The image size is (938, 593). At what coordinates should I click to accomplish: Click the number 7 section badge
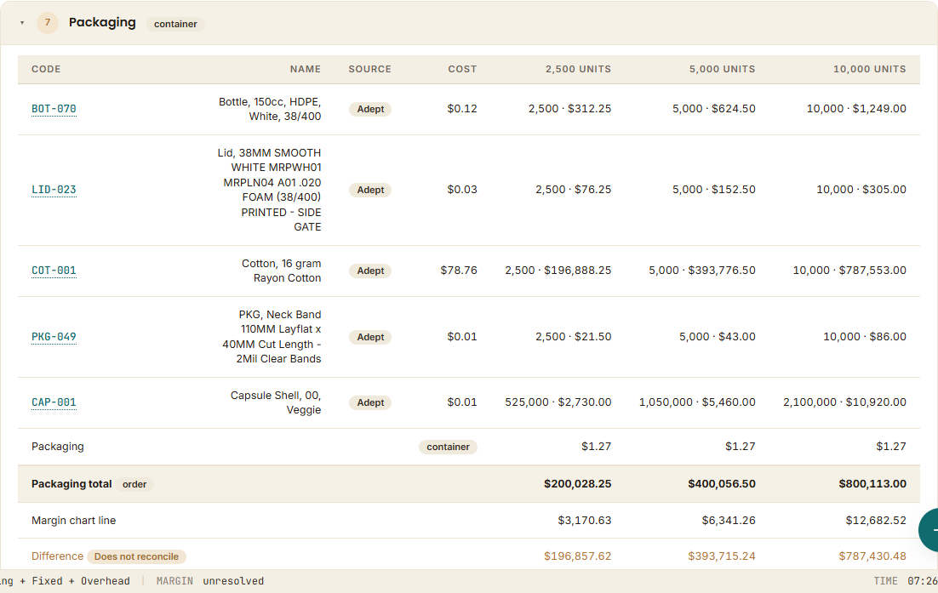48,23
